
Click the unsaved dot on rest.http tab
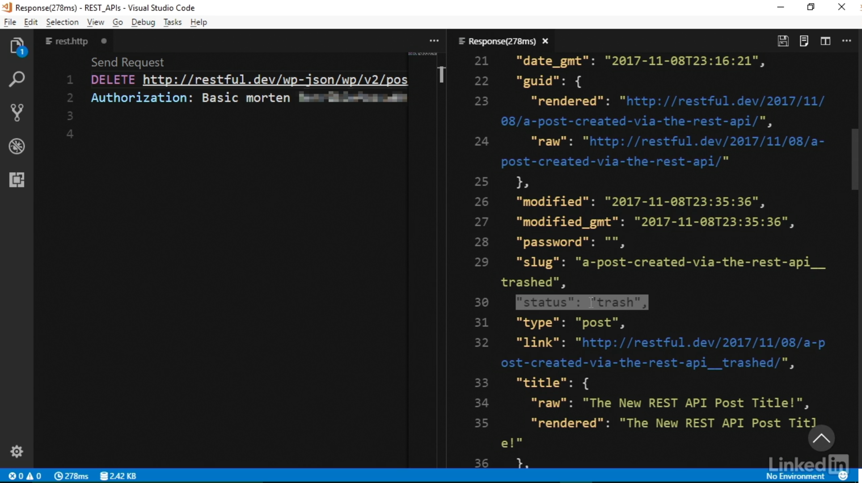[x=104, y=41]
